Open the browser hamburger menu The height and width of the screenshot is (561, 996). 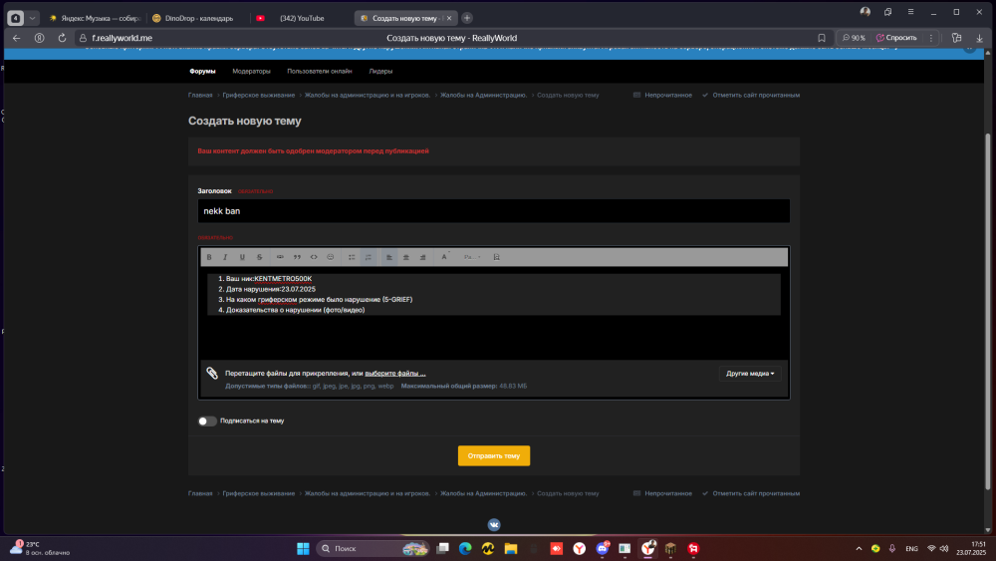pos(910,12)
